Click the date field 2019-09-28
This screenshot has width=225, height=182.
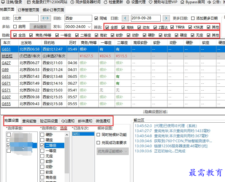146,18
